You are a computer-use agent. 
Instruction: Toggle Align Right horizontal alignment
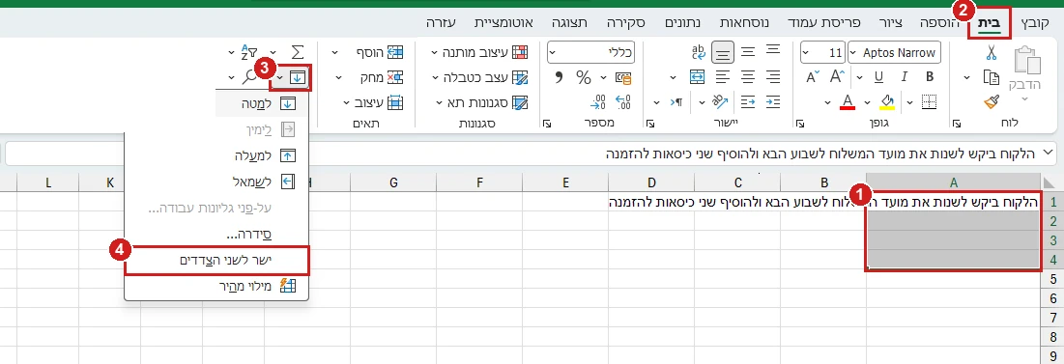point(773,76)
